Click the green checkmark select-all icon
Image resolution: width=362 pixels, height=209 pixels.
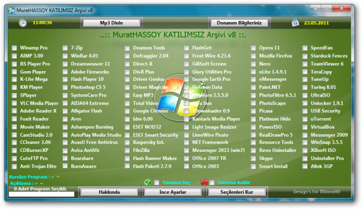click(148, 182)
